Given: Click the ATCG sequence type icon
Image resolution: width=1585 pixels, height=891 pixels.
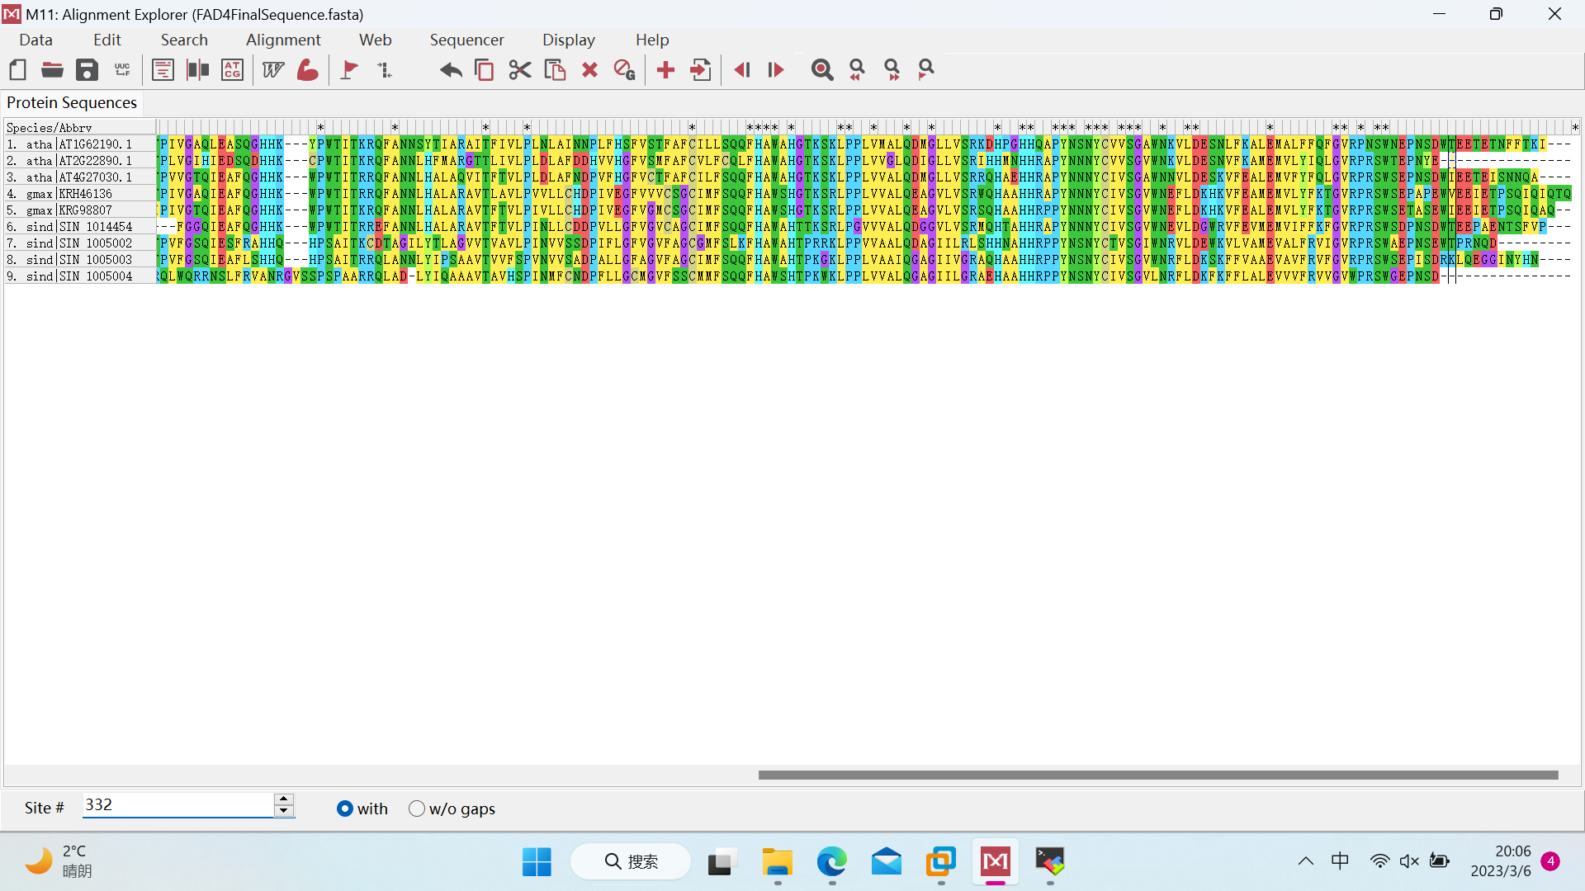Looking at the screenshot, I should pyautogui.click(x=233, y=70).
